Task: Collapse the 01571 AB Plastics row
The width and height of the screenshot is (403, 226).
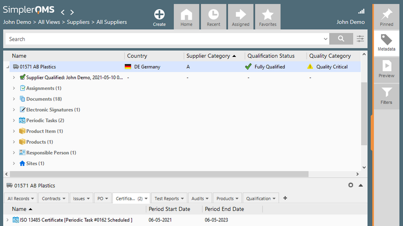Action: coord(7,67)
